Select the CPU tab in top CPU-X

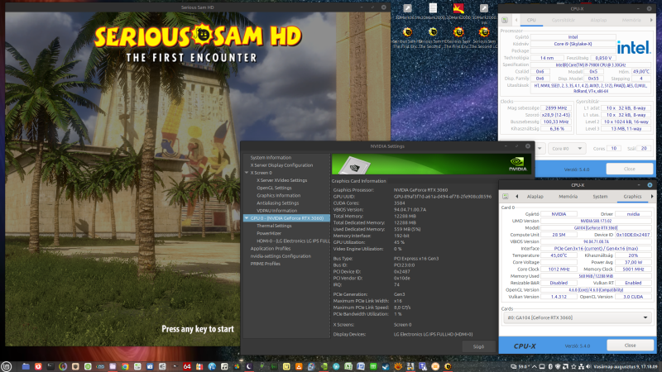click(531, 20)
